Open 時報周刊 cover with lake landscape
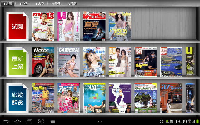 coord(171,62)
